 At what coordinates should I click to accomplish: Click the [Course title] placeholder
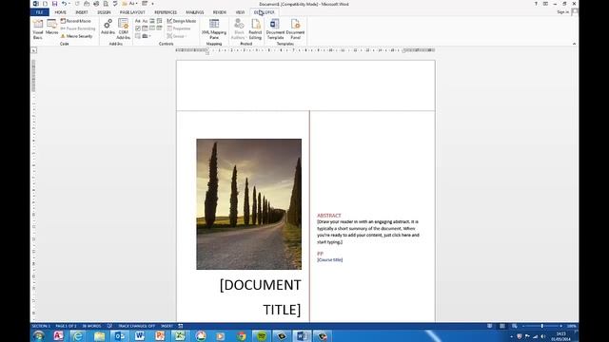330,259
